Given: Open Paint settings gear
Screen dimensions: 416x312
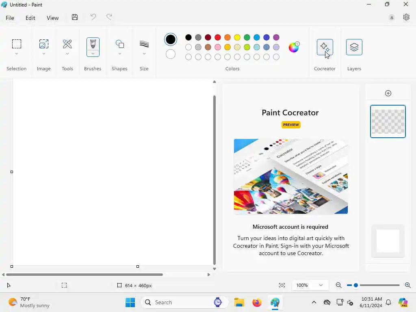Looking at the screenshot, I should [406, 17].
